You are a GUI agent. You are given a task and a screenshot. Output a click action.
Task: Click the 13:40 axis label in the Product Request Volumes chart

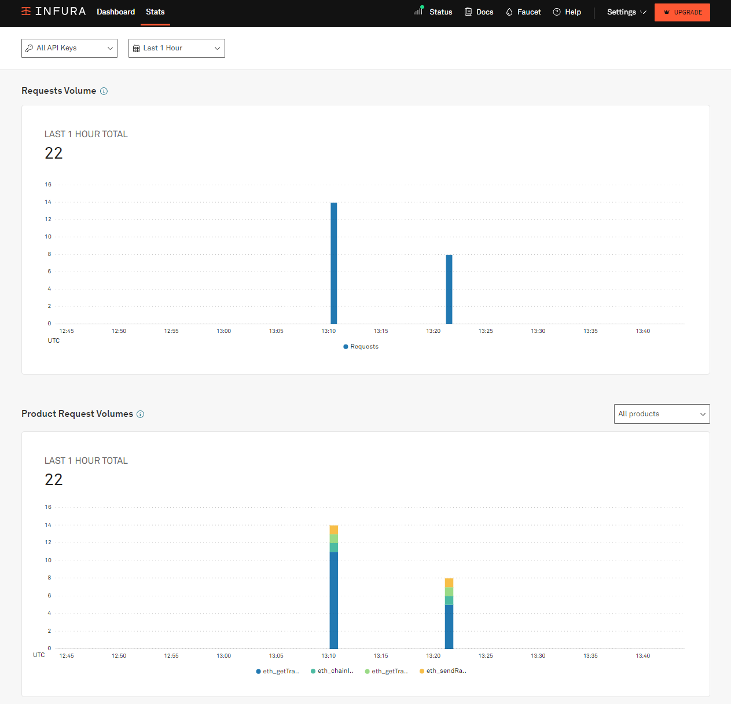[643, 656]
